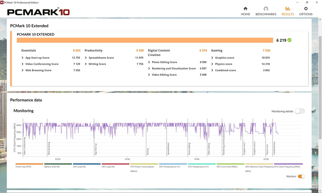Click the PCMark title bar app icon
Image resolution: width=322 pixels, height=193 pixels.
pos(2,3)
